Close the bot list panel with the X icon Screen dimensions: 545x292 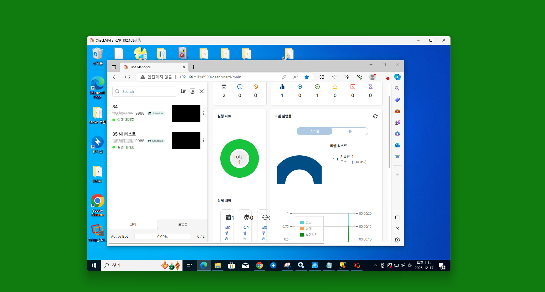click(202, 91)
